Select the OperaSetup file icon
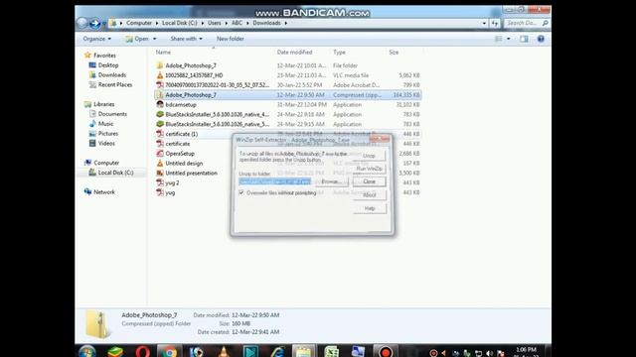The width and height of the screenshot is (636, 357). coord(160,154)
